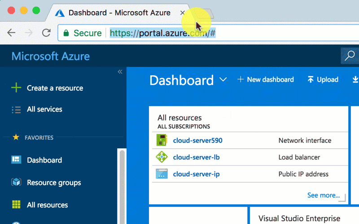Click the Microsoft Azure header title
359x224 pixels.
click(x=51, y=56)
